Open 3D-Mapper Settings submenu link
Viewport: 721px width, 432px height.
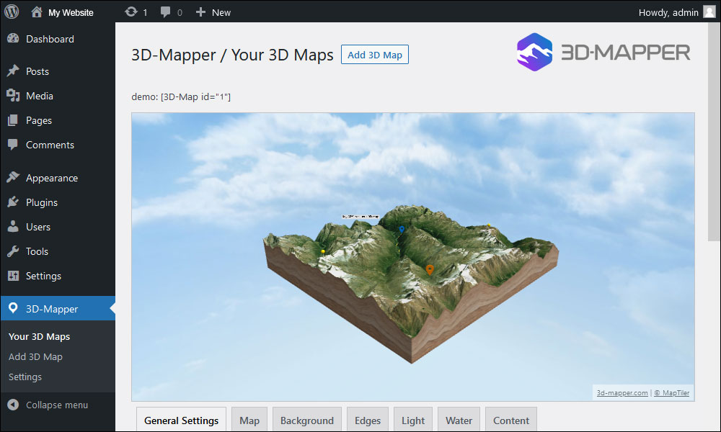click(x=25, y=377)
